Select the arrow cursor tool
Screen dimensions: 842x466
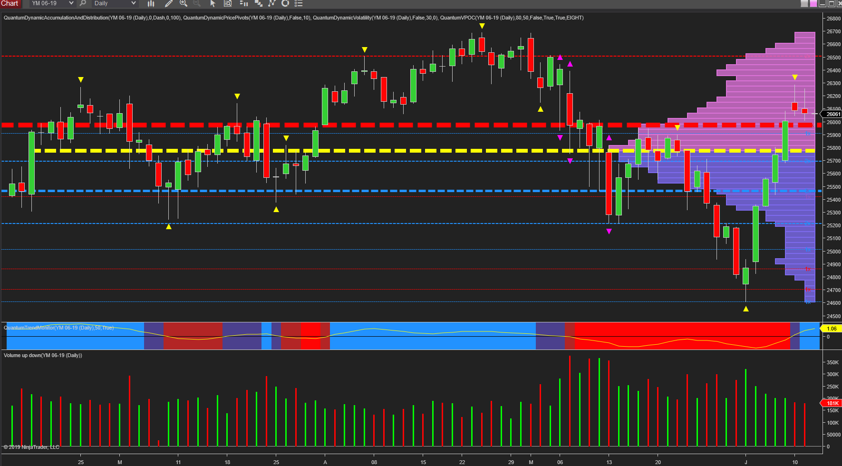coord(213,3)
